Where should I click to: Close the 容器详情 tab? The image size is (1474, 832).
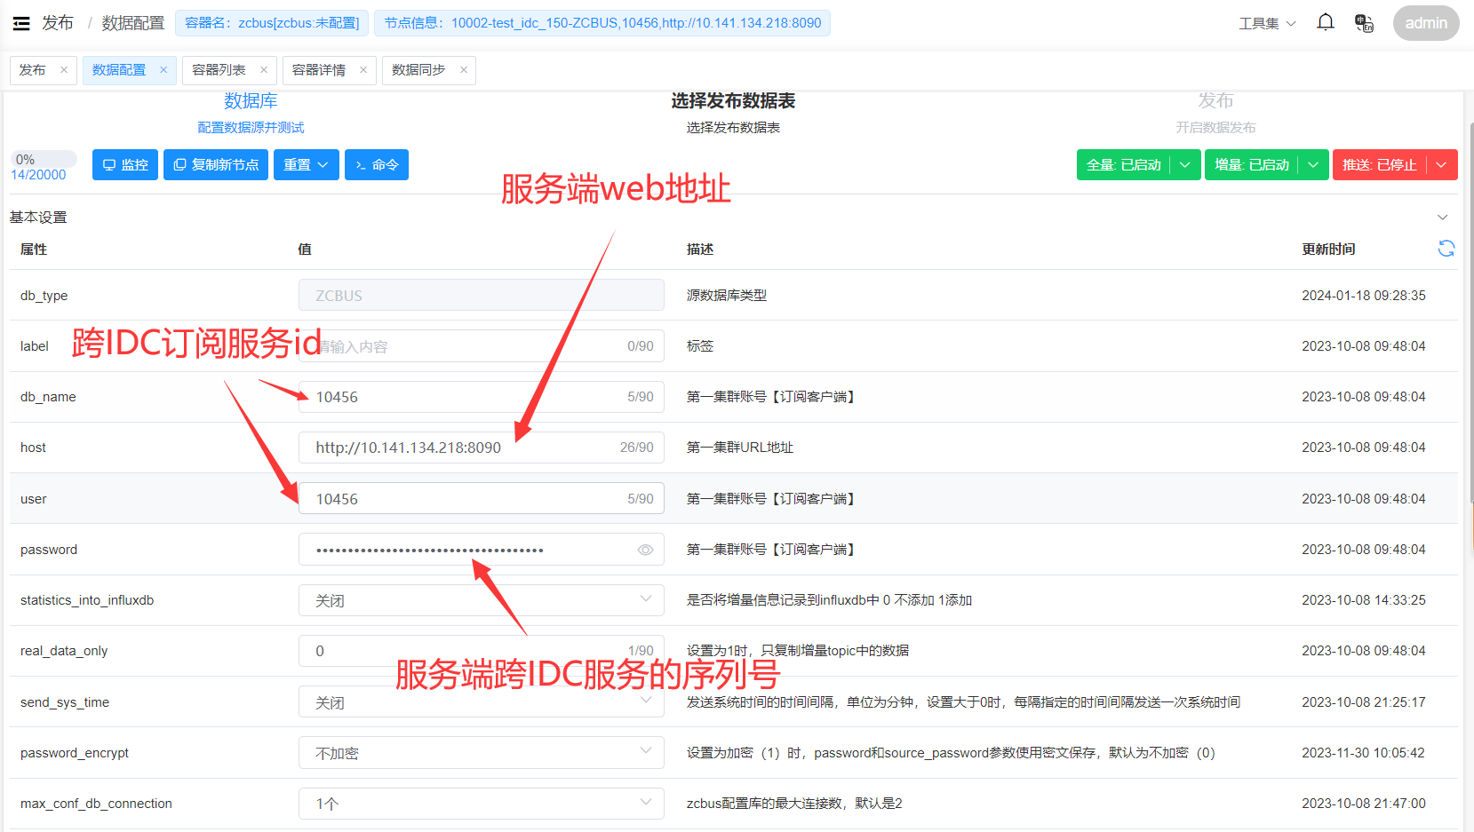pos(363,70)
